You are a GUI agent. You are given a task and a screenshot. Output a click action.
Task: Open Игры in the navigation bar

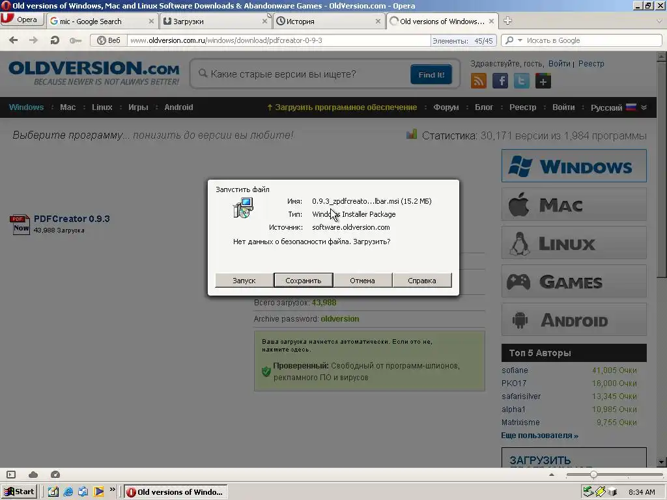(x=138, y=107)
